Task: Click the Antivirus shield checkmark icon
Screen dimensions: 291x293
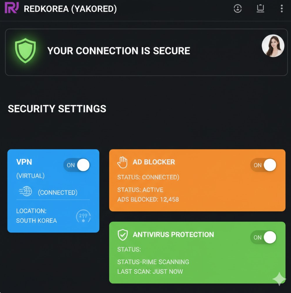Action: point(123,235)
